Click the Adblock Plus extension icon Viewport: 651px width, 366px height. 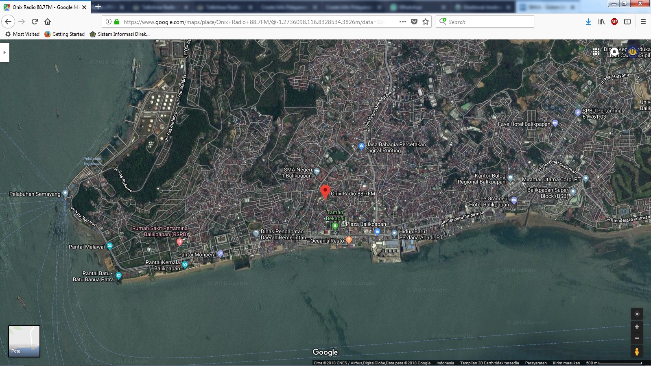click(x=614, y=22)
